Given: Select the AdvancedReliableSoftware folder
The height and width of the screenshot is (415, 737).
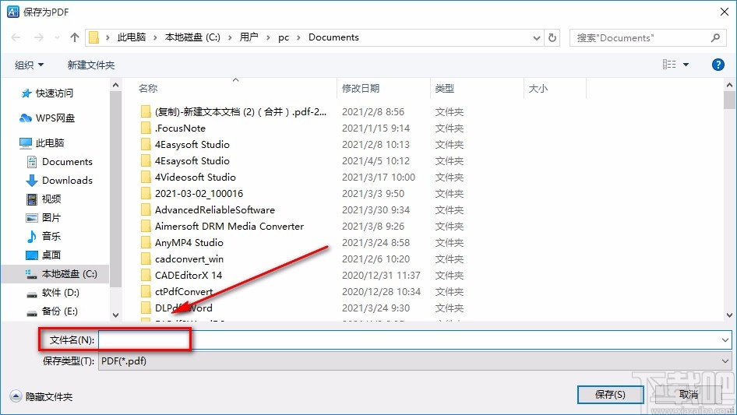Looking at the screenshot, I should (208, 210).
